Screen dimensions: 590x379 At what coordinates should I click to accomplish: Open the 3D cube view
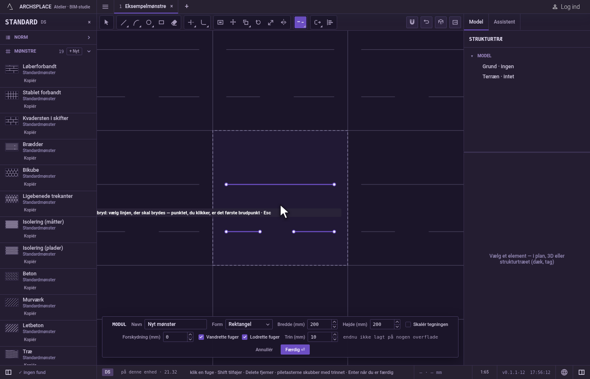[441, 22]
